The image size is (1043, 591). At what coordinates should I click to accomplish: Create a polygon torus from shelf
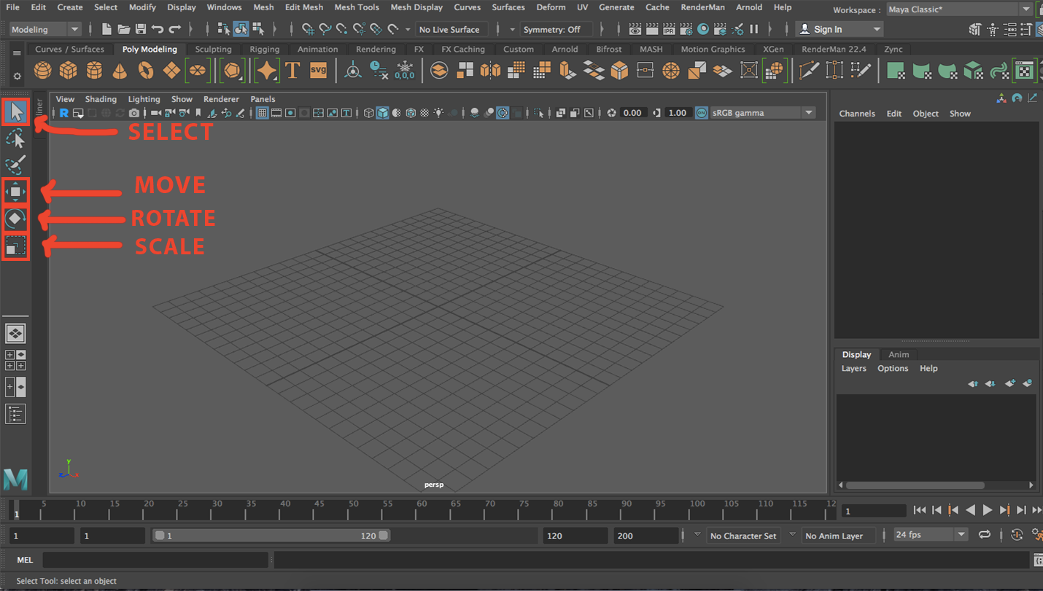(146, 71)
